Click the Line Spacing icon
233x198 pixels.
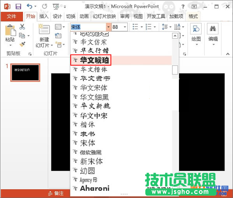point(165,27)
